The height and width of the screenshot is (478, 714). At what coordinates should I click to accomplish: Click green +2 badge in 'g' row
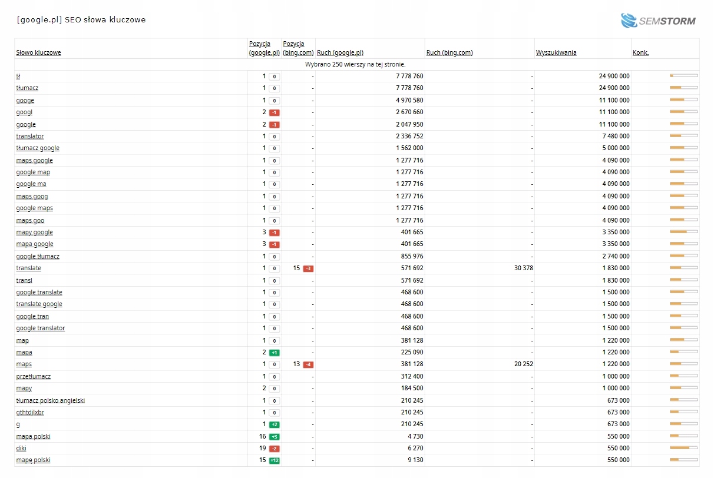275,424
